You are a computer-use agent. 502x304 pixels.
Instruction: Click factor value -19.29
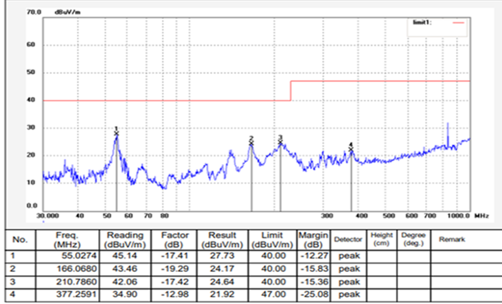coord(175,269)
